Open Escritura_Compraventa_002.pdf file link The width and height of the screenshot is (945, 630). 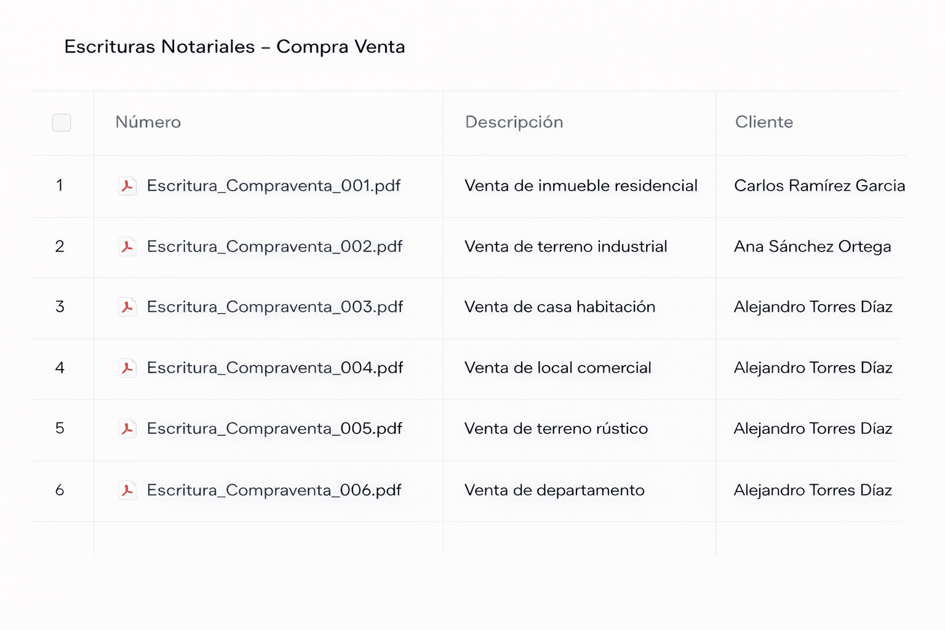pyautogui.click(x=274, y=247)
